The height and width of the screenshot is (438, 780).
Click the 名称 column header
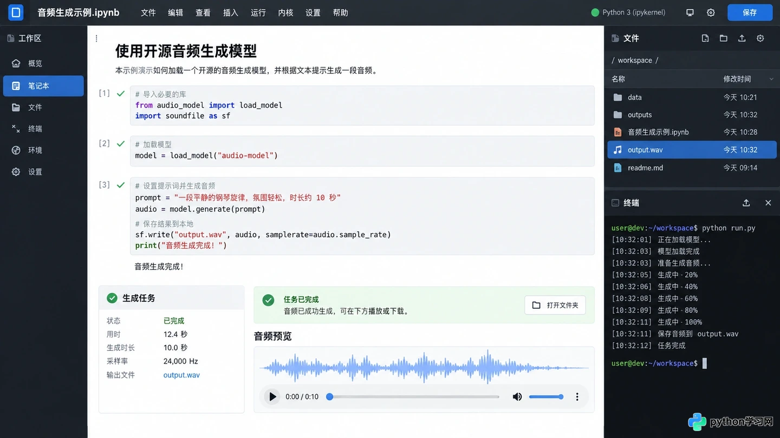tap(618, 79)
